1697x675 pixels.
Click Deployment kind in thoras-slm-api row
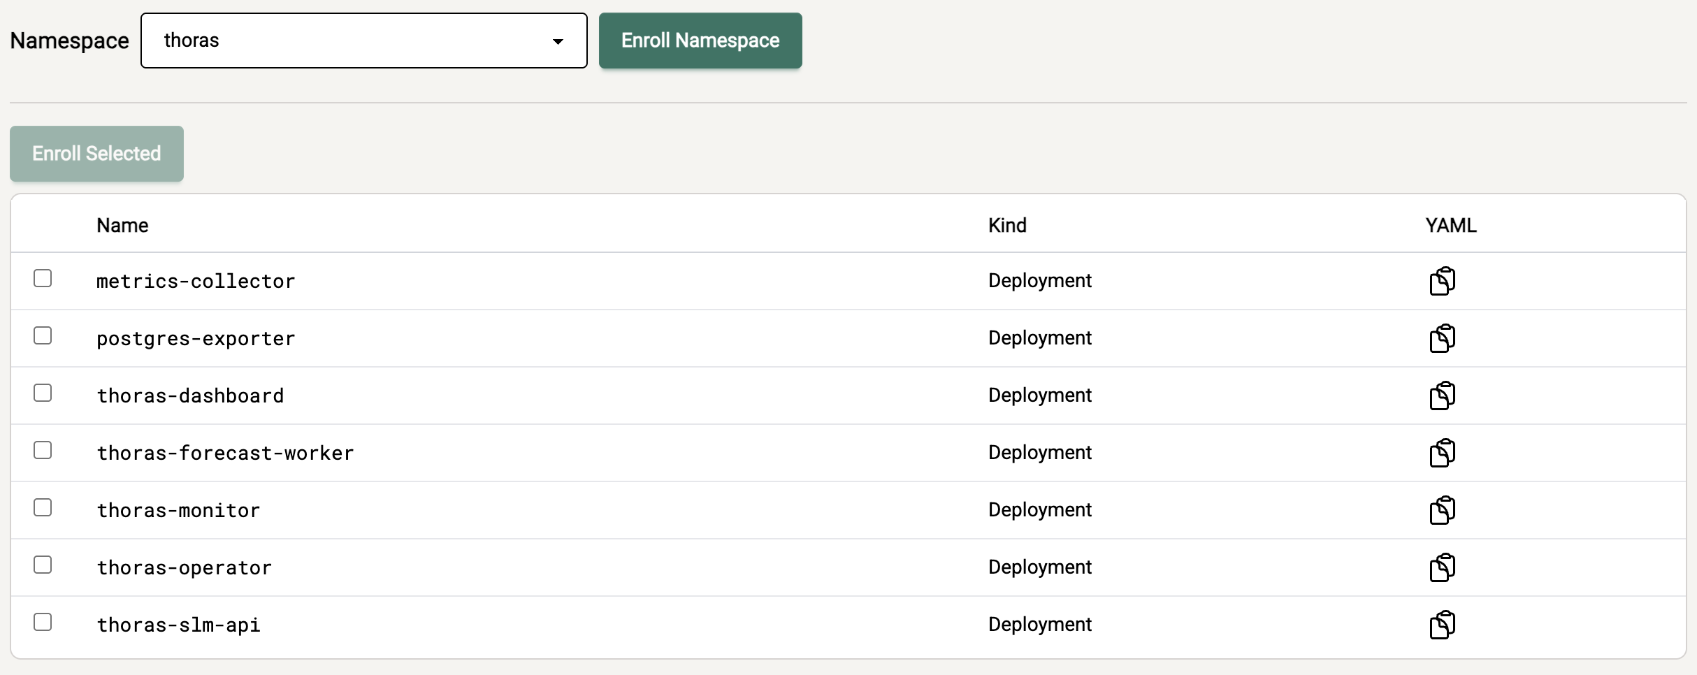1039,625
